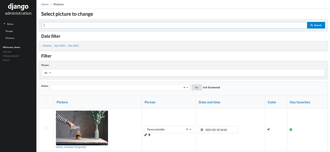Click the 2021-05-10 10:26 date field
The image size is (330, 152).
pos(218,130)
